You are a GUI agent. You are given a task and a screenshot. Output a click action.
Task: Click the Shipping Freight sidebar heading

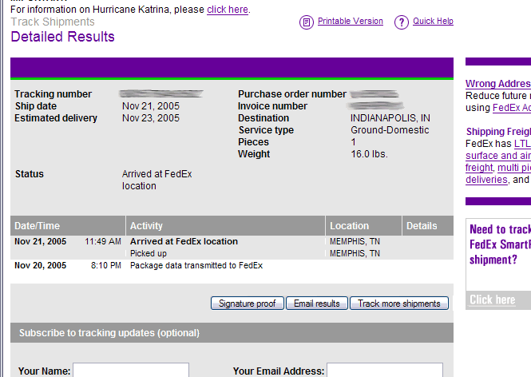pos(498,132)
